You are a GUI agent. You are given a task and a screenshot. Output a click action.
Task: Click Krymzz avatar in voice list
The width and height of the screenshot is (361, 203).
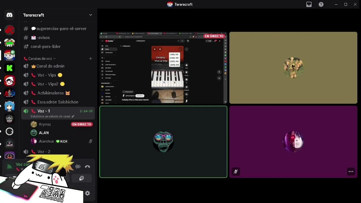point(34,124)
